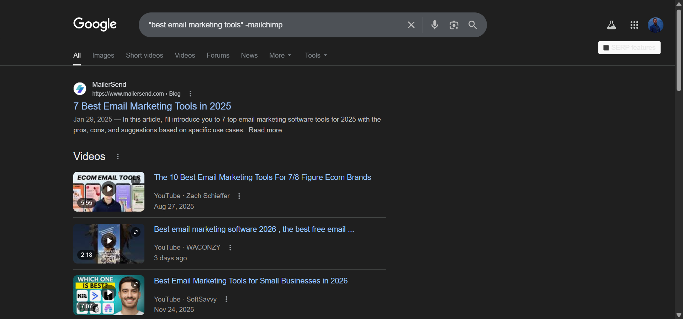Click 'YouTube · SoftSavvy' source text
Image resolution: width=683 pixels, height=319 pixels.
[x=185, y=299]
